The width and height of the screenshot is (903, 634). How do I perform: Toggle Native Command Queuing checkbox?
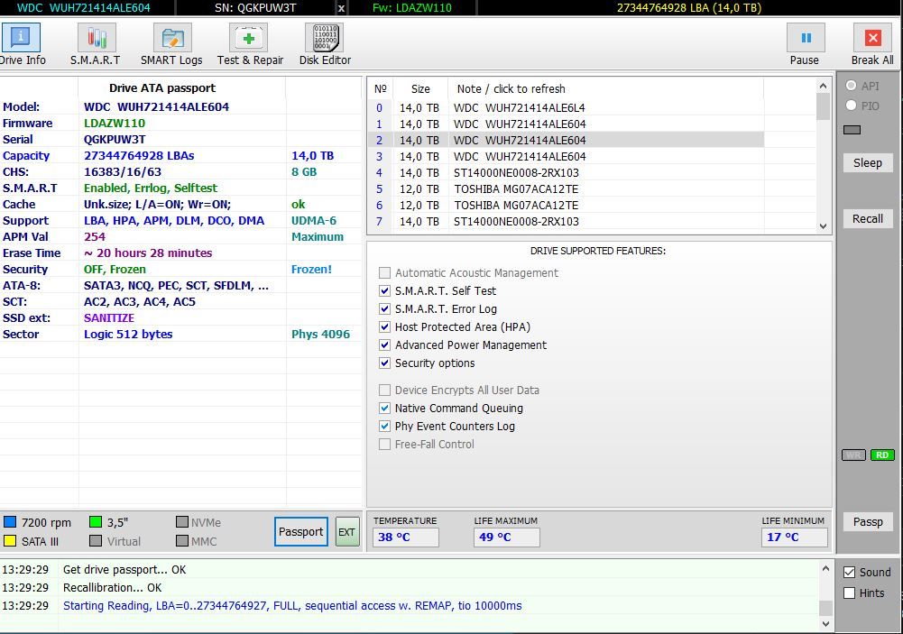click(x=384, y=408)
